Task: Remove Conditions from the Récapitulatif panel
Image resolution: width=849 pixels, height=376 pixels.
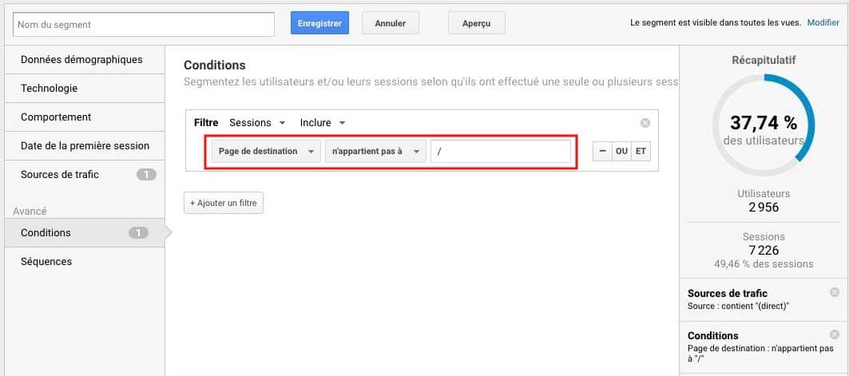Action: tap(835, 334)
